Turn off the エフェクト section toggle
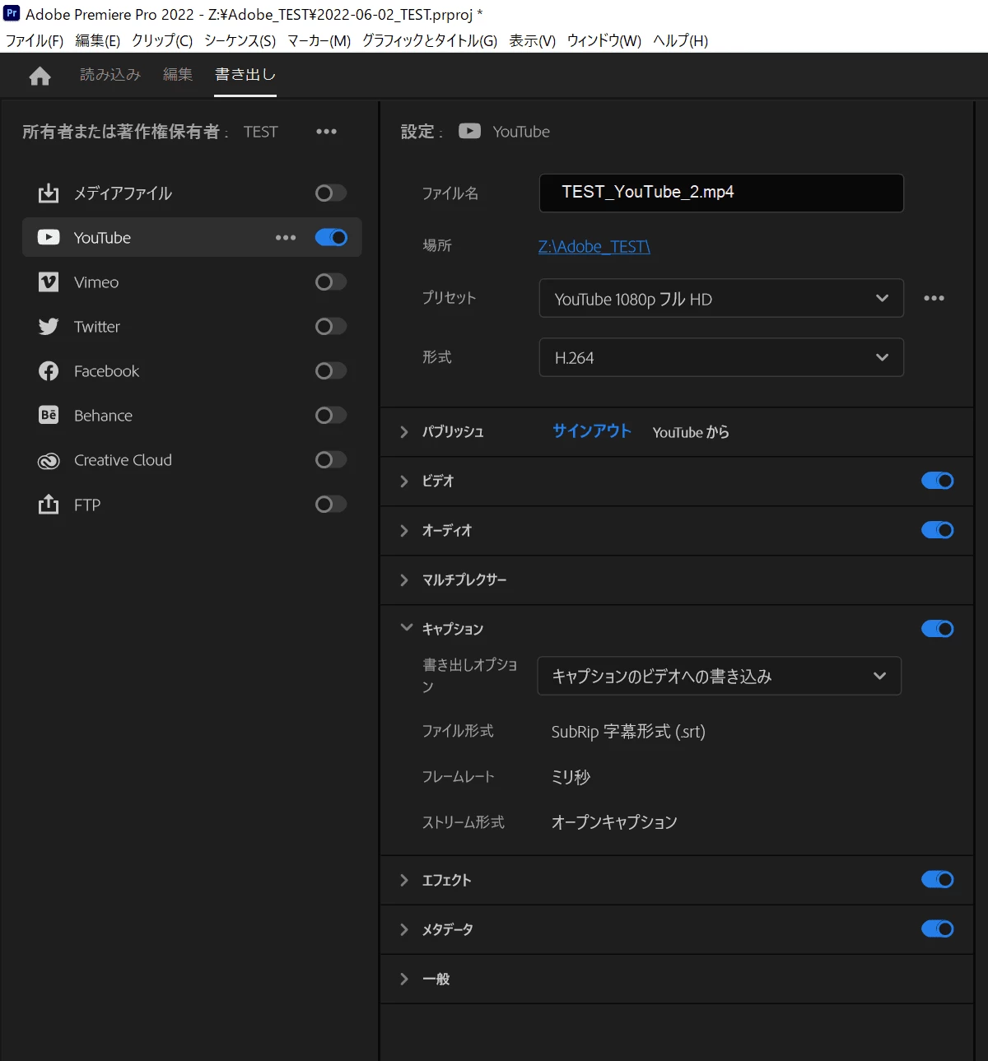The height and width of the screenshot is (1061, 988). 937,879
